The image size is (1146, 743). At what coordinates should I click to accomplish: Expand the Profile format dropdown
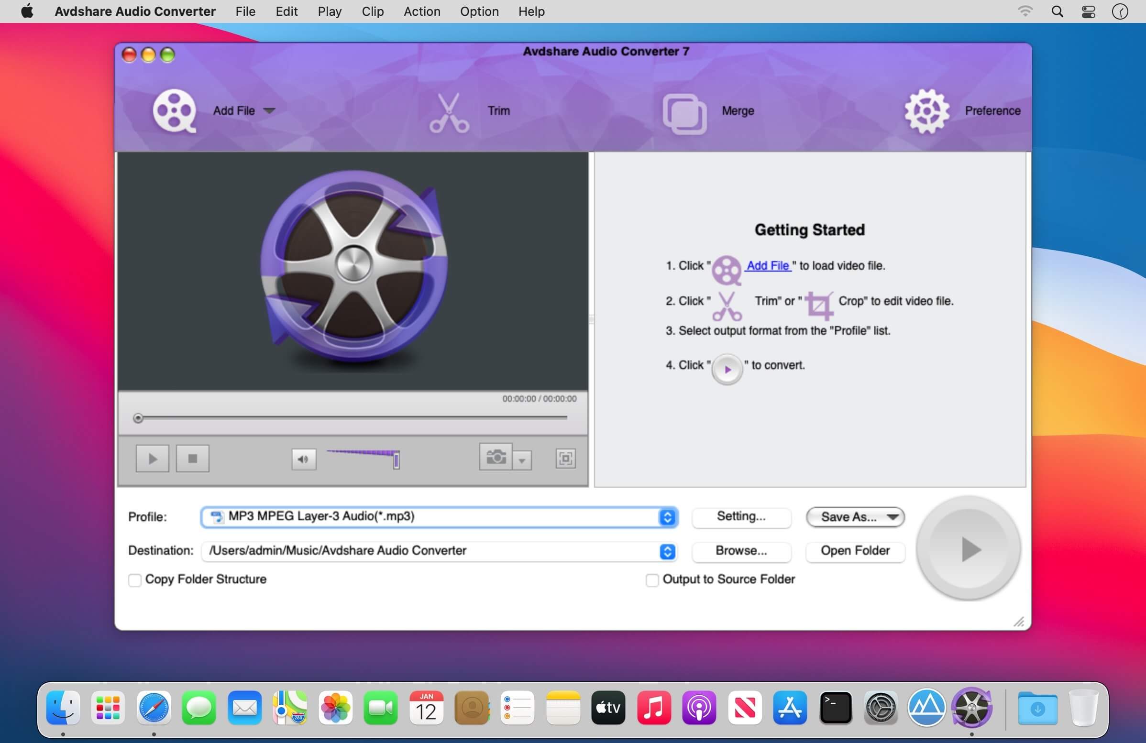(x=667, y=517)
